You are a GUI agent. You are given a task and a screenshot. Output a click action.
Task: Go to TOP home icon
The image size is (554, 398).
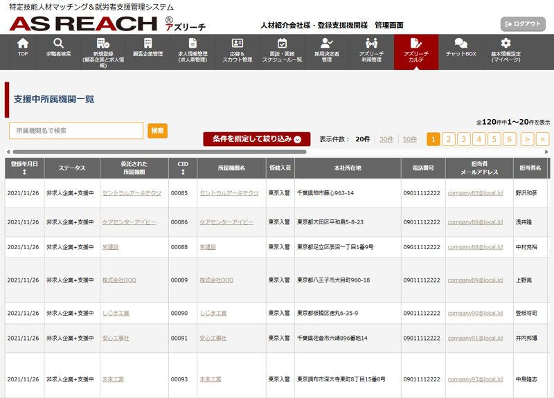tap(23, 44)
